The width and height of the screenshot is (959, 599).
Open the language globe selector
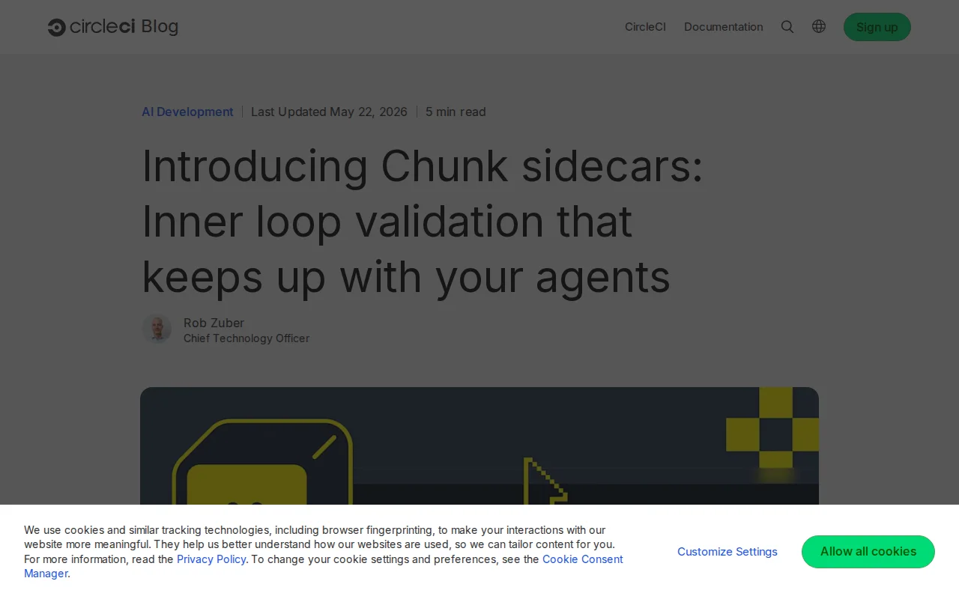point(819,26)
